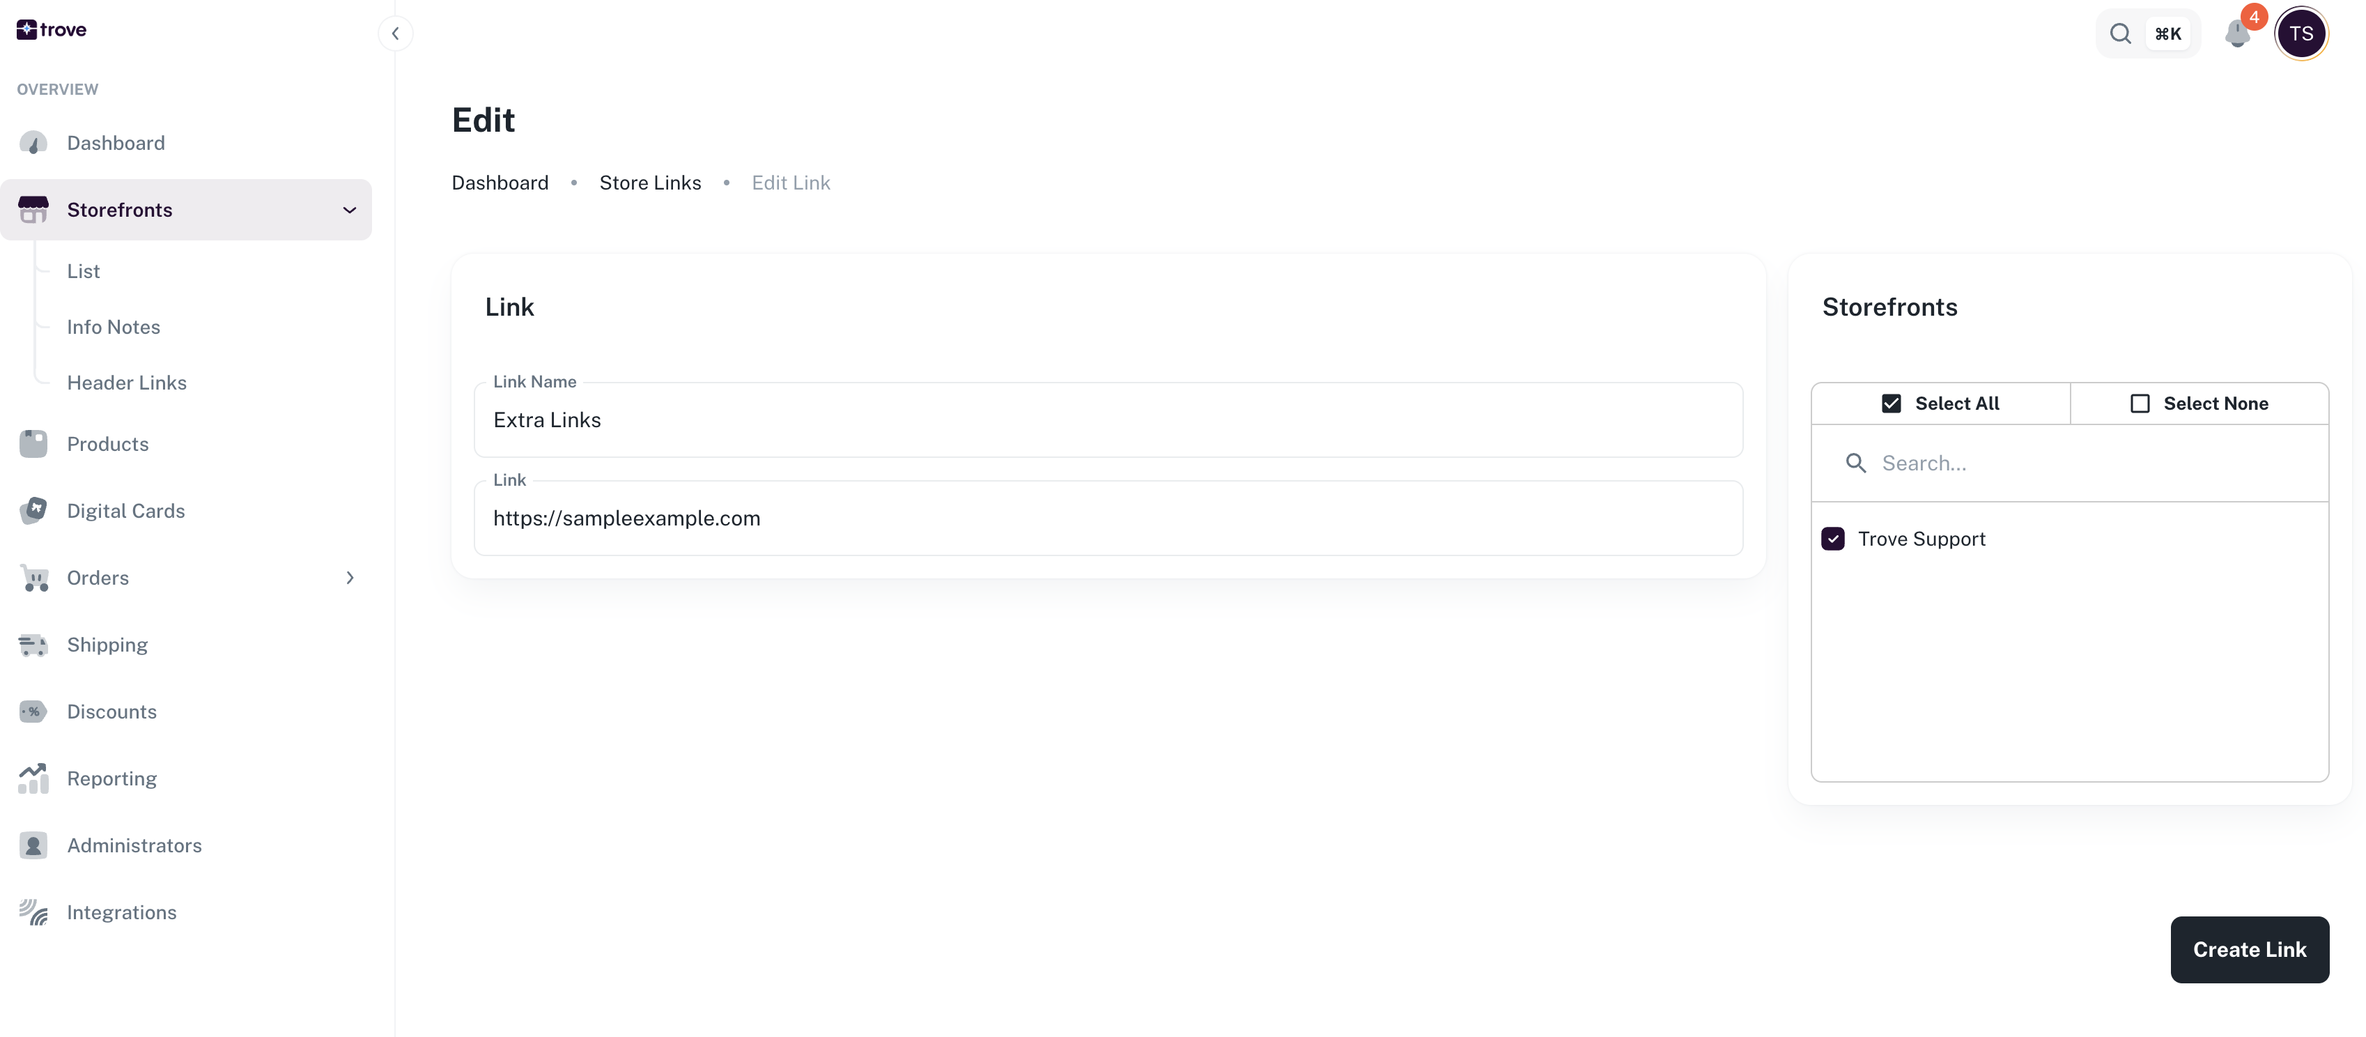Click the Integrations signal icon

click(x=33, y=912)
